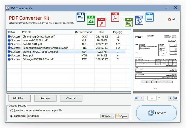This screenshot has height=128, width=186.
Task: Click the JPG image format icon
Action: (x=129, y=23)
